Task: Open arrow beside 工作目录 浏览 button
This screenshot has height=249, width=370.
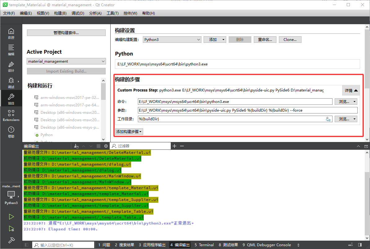Action: click(x=355, y=119)
